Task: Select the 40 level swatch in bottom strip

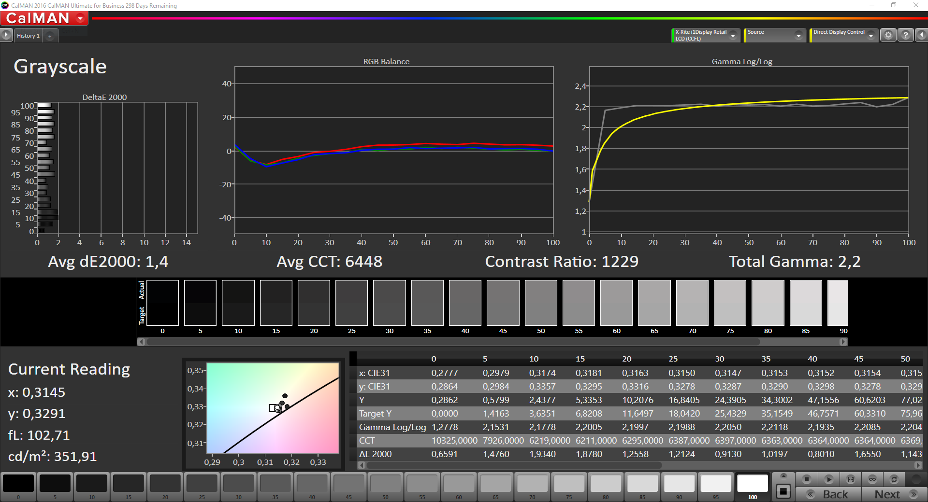Action: click(312, 487)
